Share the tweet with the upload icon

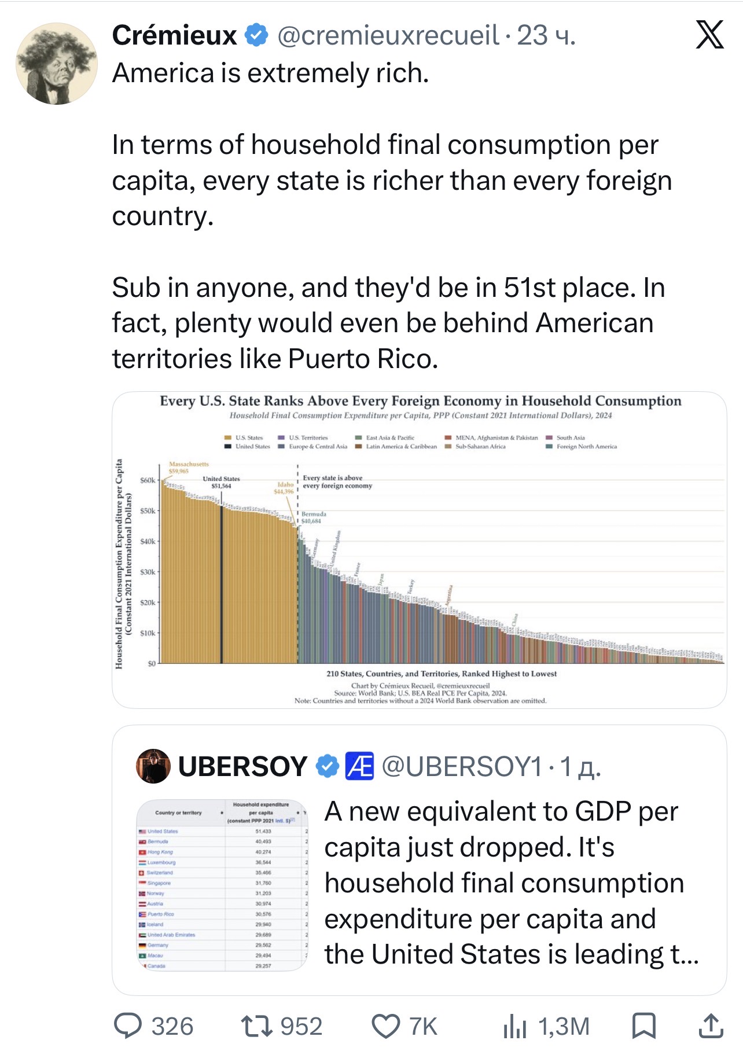click(x=711, y=1026)
